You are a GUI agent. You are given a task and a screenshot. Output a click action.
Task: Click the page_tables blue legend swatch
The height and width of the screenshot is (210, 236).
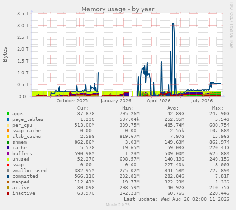[8, 119]
